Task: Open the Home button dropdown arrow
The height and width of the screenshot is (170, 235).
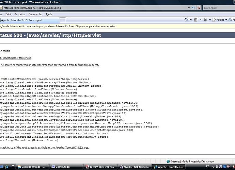Action: pos(191,20)
